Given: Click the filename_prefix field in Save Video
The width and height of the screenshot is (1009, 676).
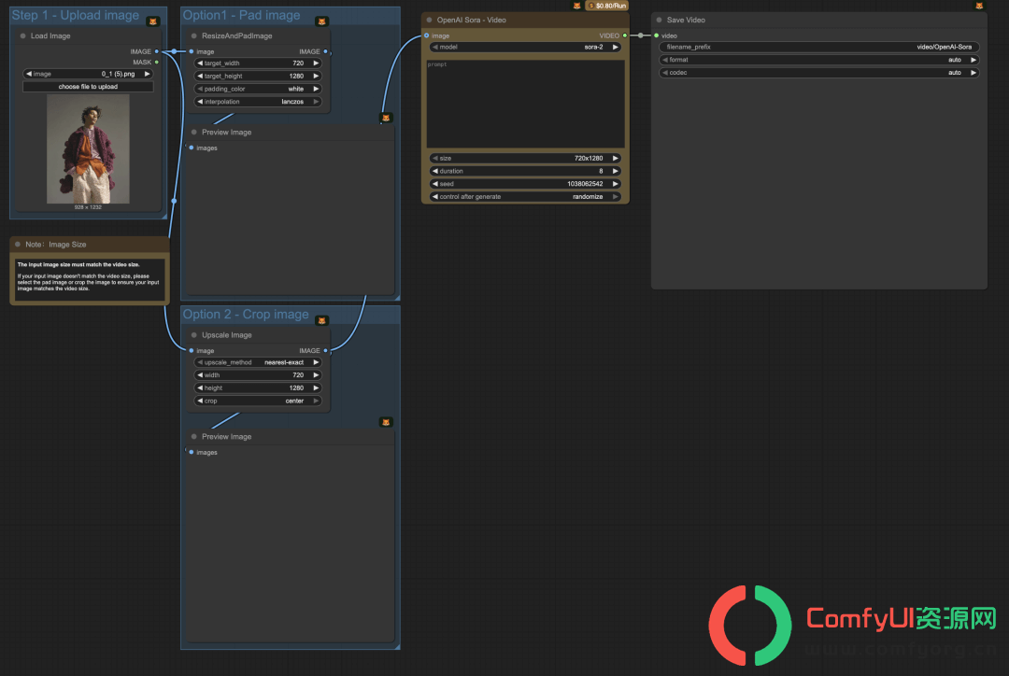Looking at the screenshot, I should [819, 47].
